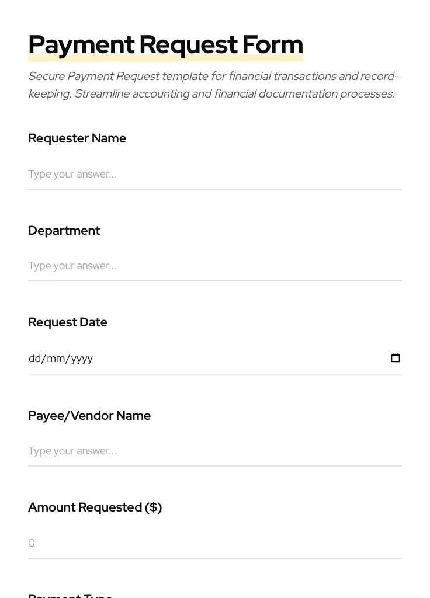Click the Requester Name field label
The image size is (430, 598).
[x=77, y=138]
